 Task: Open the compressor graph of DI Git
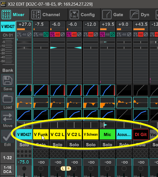click(x=141, y=115)
